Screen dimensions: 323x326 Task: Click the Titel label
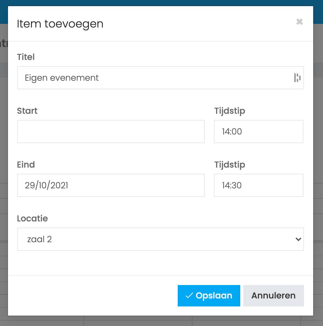click(26, 57)
